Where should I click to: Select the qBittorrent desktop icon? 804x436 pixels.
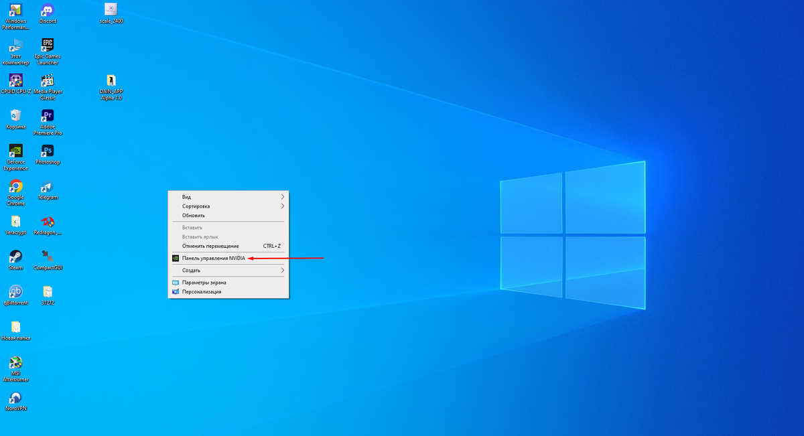(15, 295)
